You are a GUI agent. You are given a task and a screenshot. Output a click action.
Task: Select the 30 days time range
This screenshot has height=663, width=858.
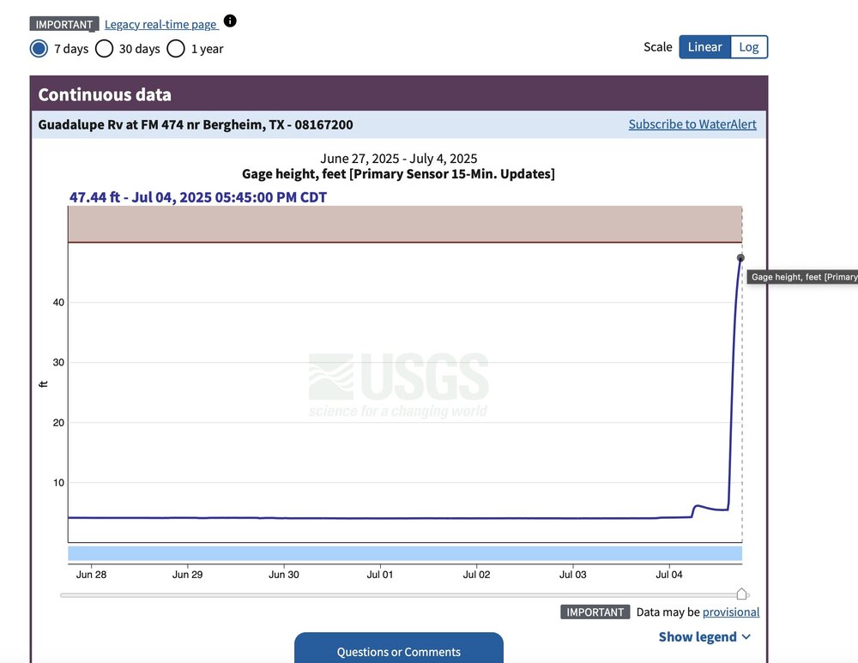pyautogui.click(x=104, y=48)
